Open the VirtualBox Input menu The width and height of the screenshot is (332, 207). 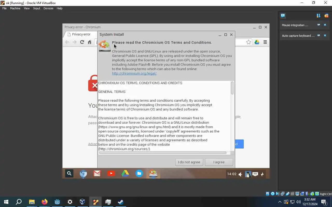pyautogui.click(x=37, y=8)
